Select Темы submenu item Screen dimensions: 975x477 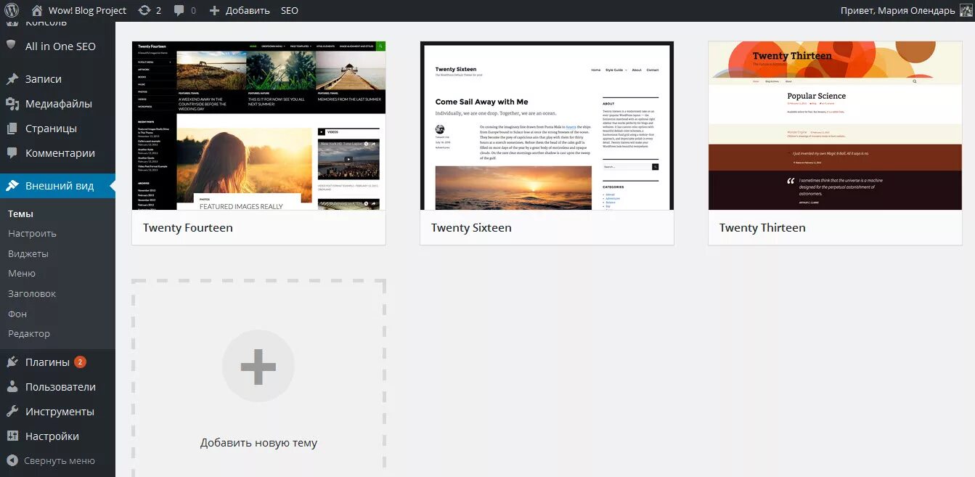tap(21, 213)
